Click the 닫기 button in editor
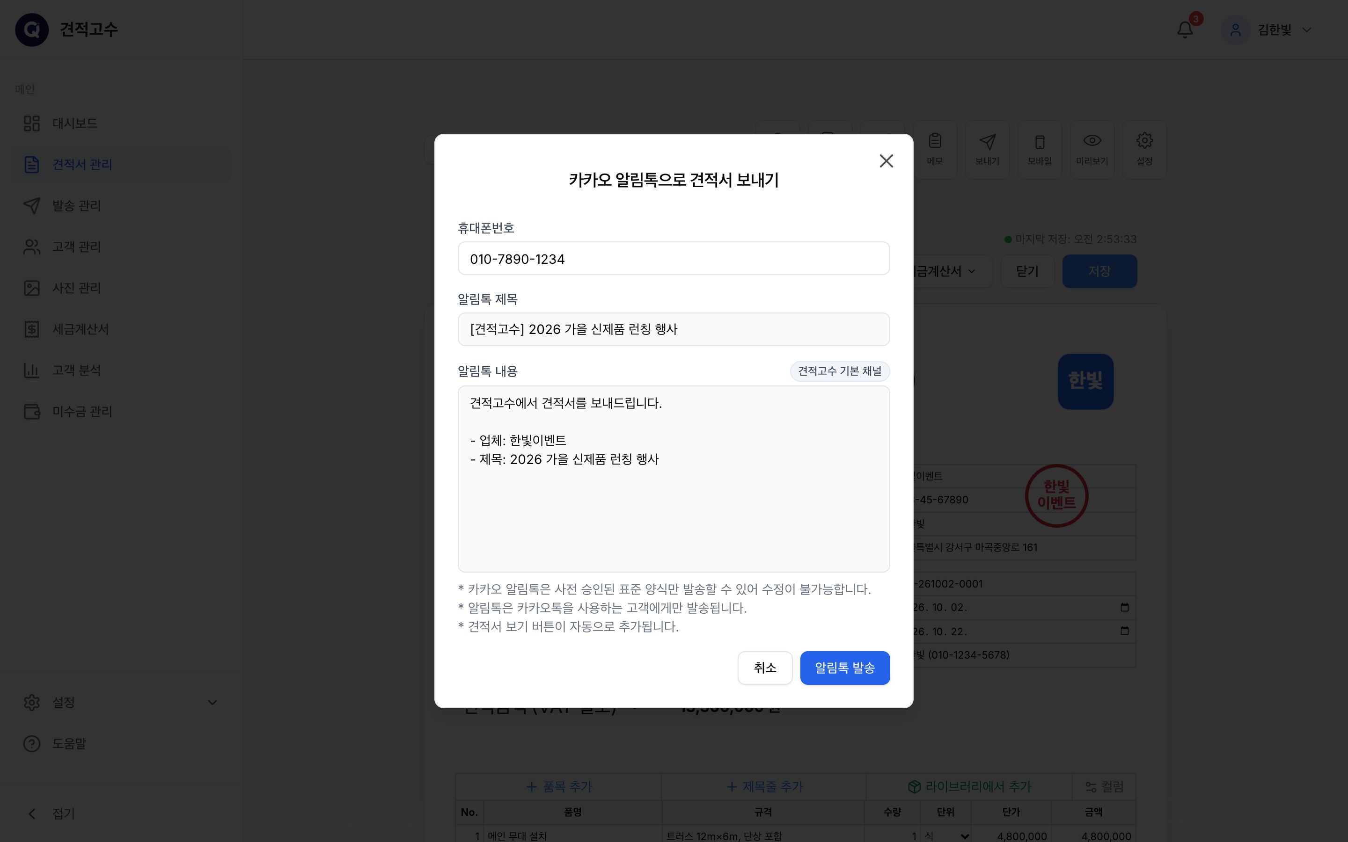This screenshot has height=842, width=1348. (1027, 271)
